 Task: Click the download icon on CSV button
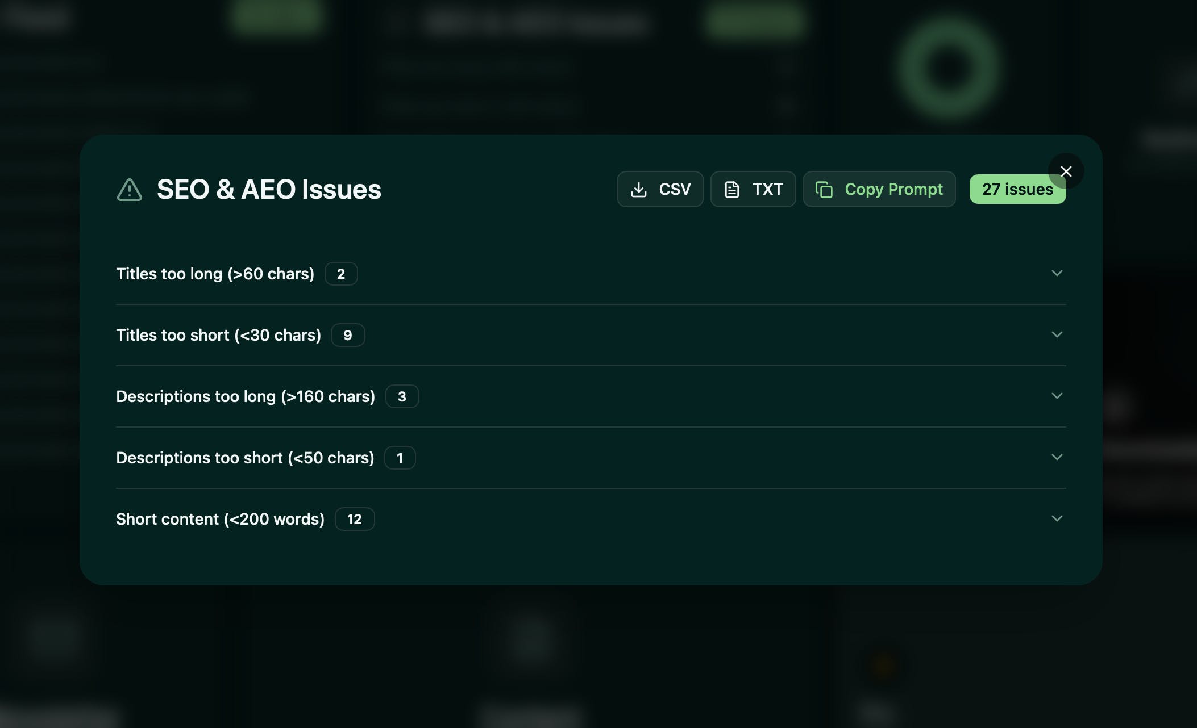coord(639,190)
